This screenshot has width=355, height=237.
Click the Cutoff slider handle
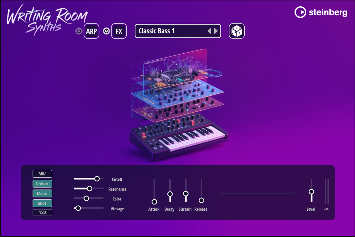97,179
